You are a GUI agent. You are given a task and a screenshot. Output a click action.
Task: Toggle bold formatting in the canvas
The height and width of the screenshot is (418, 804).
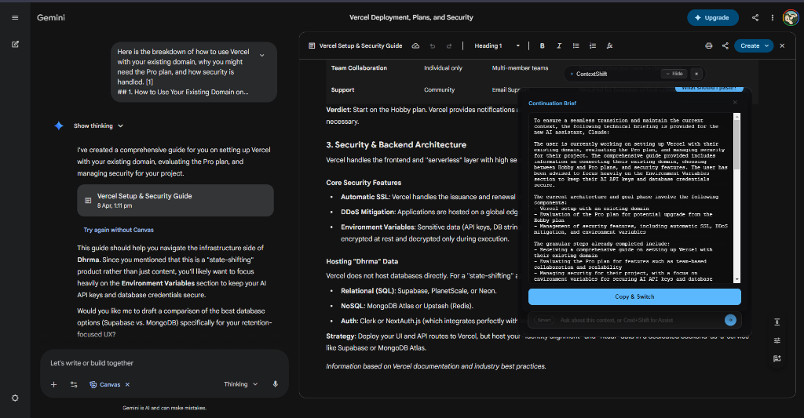(x=542, y=45)
